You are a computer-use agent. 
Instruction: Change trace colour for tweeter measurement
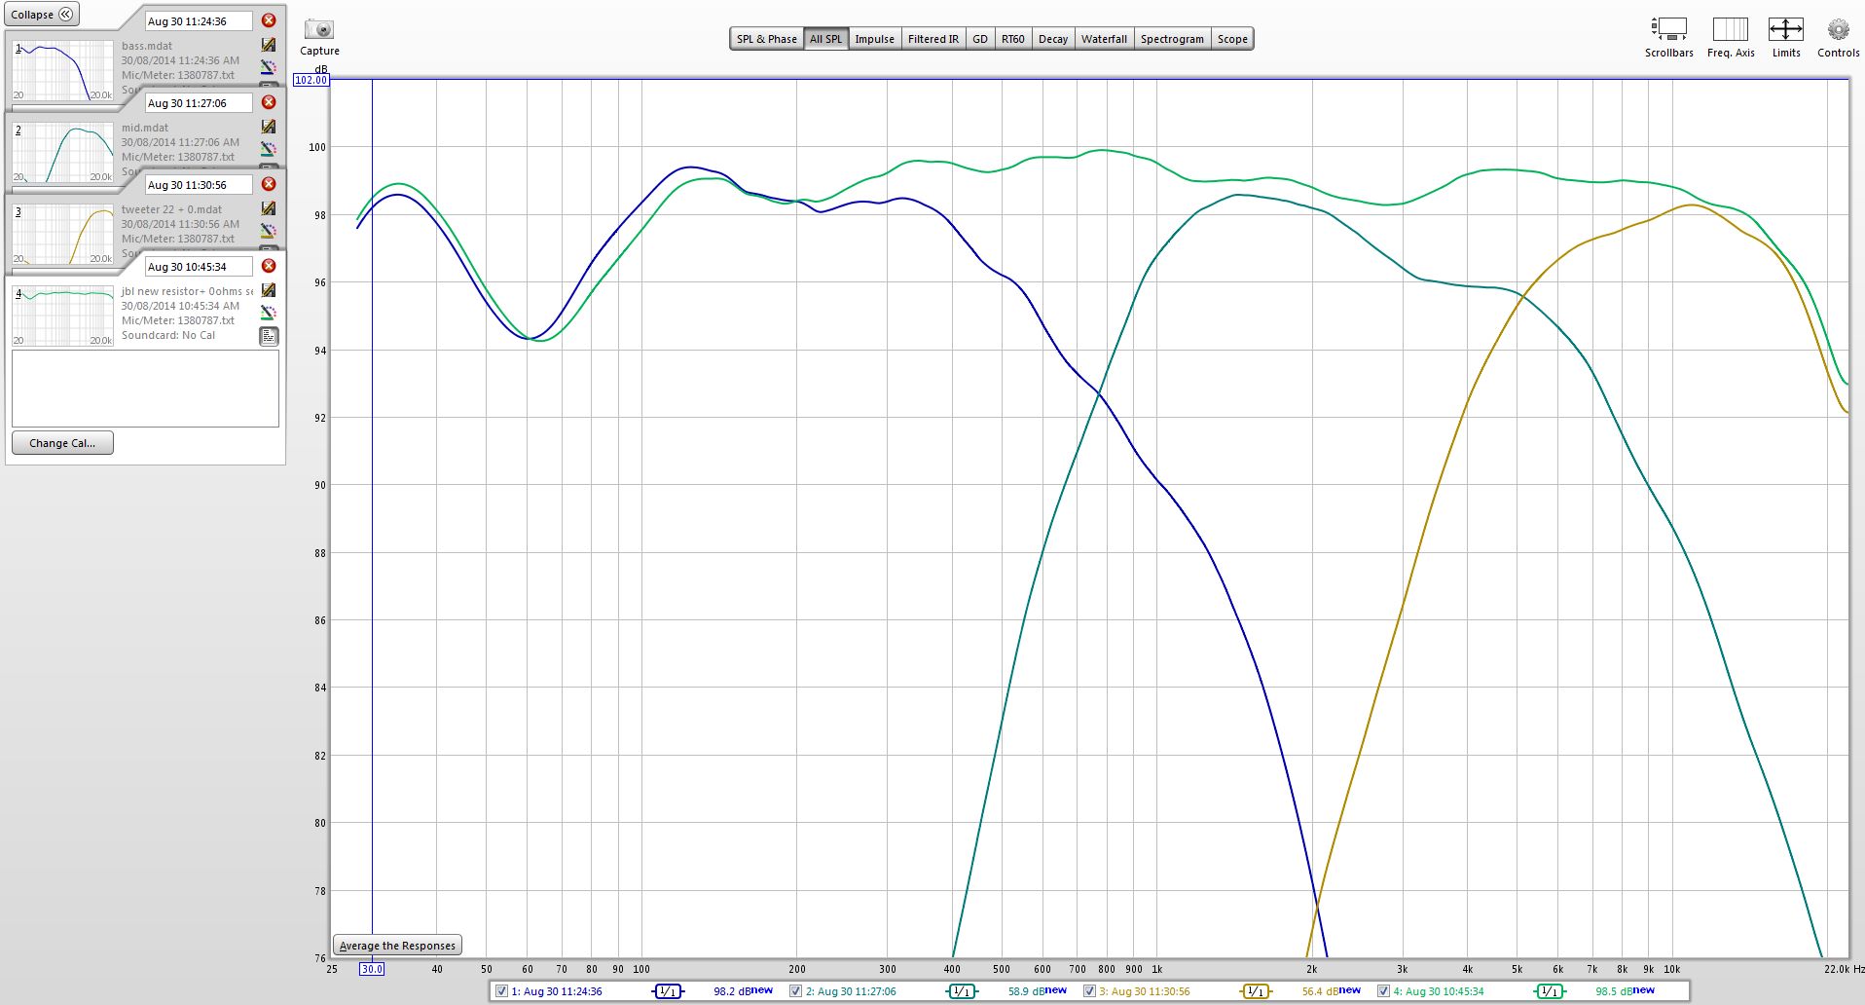269,231
